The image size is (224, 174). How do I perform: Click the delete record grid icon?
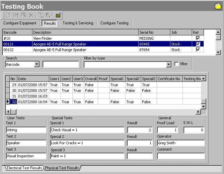point(23,15)
